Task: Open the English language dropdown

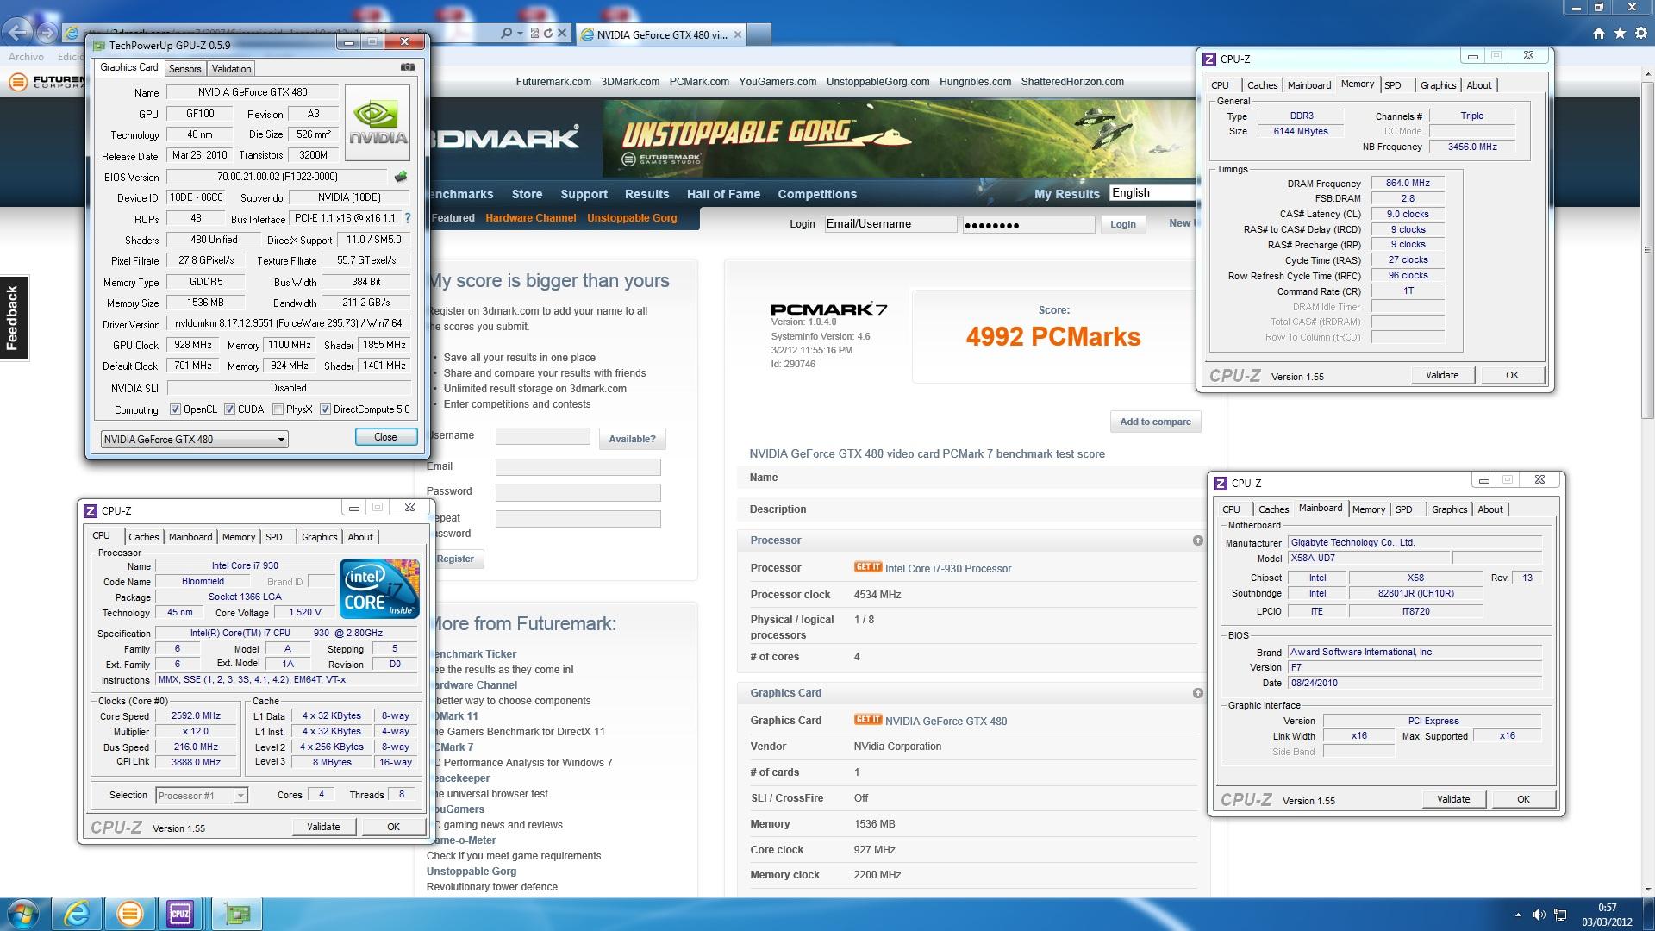Action: (1152, 193)
